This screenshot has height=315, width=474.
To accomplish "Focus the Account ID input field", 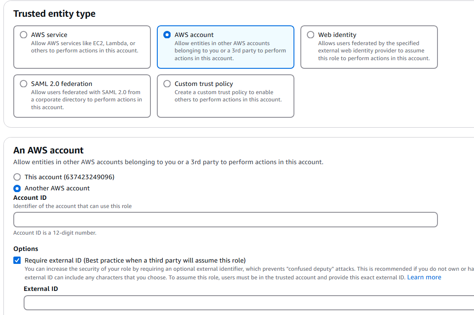I will [225, 220].
